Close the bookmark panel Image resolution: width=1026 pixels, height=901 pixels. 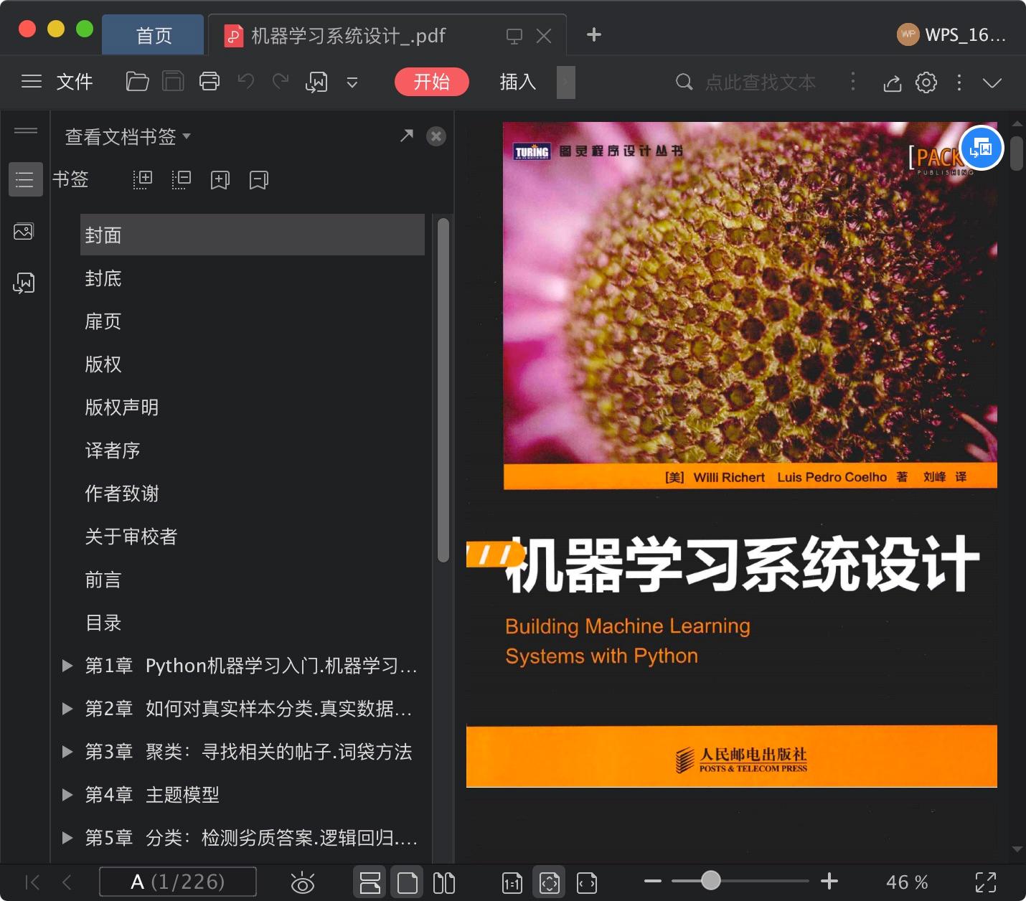click(436, 136)
